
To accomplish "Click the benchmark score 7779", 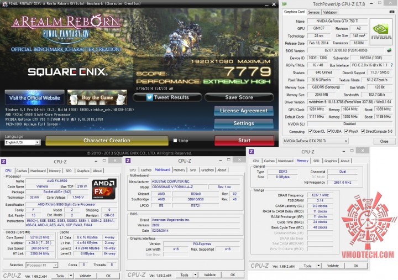I will point(248,71).
